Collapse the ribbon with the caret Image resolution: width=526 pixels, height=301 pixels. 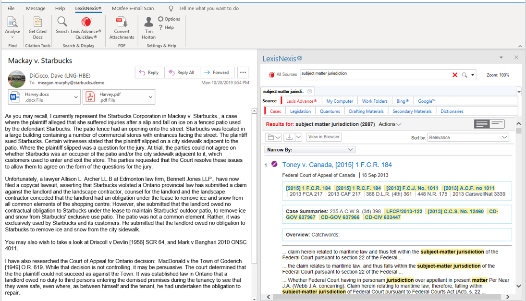click(520, 46)
